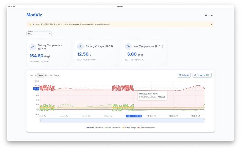Click the Battery Voltage gauge icon
This screenshot has height=150, width=241.
click(80, 46)
